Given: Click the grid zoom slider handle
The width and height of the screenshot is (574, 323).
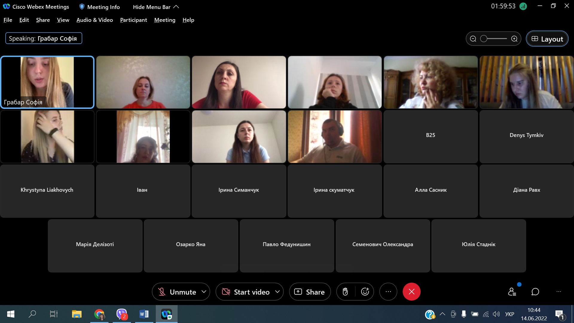Looking at the screenshot, I should tap(484, 39).
